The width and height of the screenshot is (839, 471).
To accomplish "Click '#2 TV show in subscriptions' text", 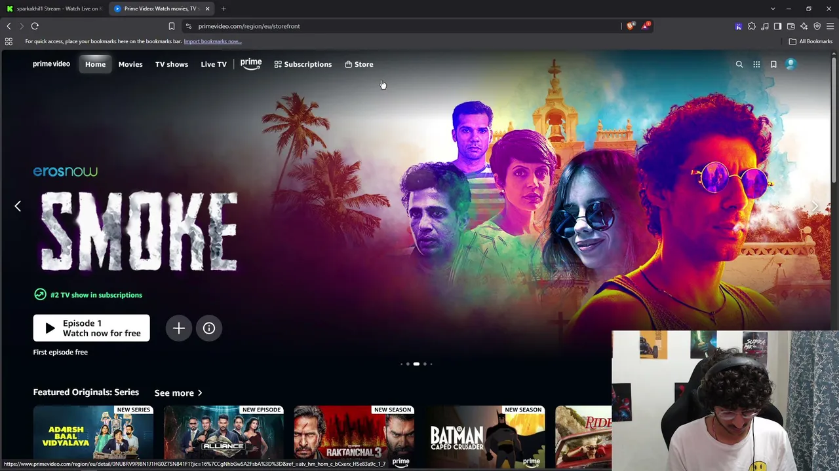I will click(x=96, y=295).
